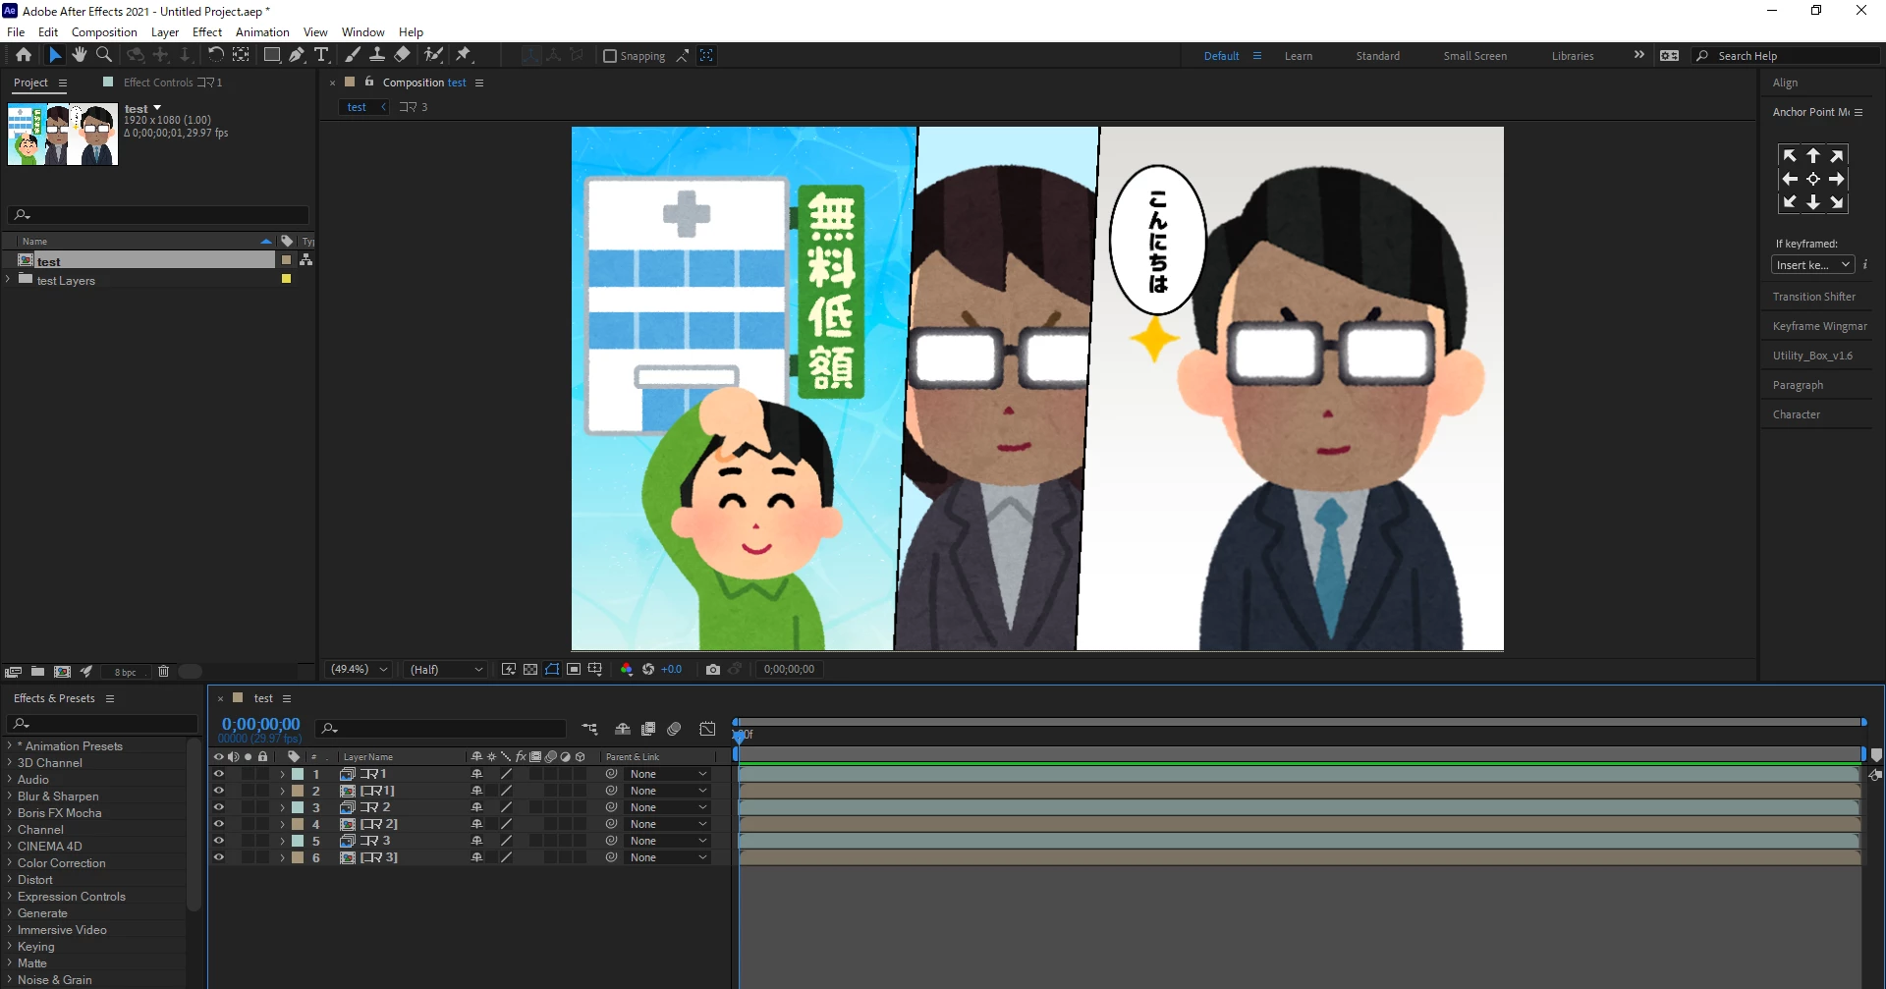1886x989 pixels.
Task: Open Parent dropdown for layer 1
Action: (x=668, y=774)
